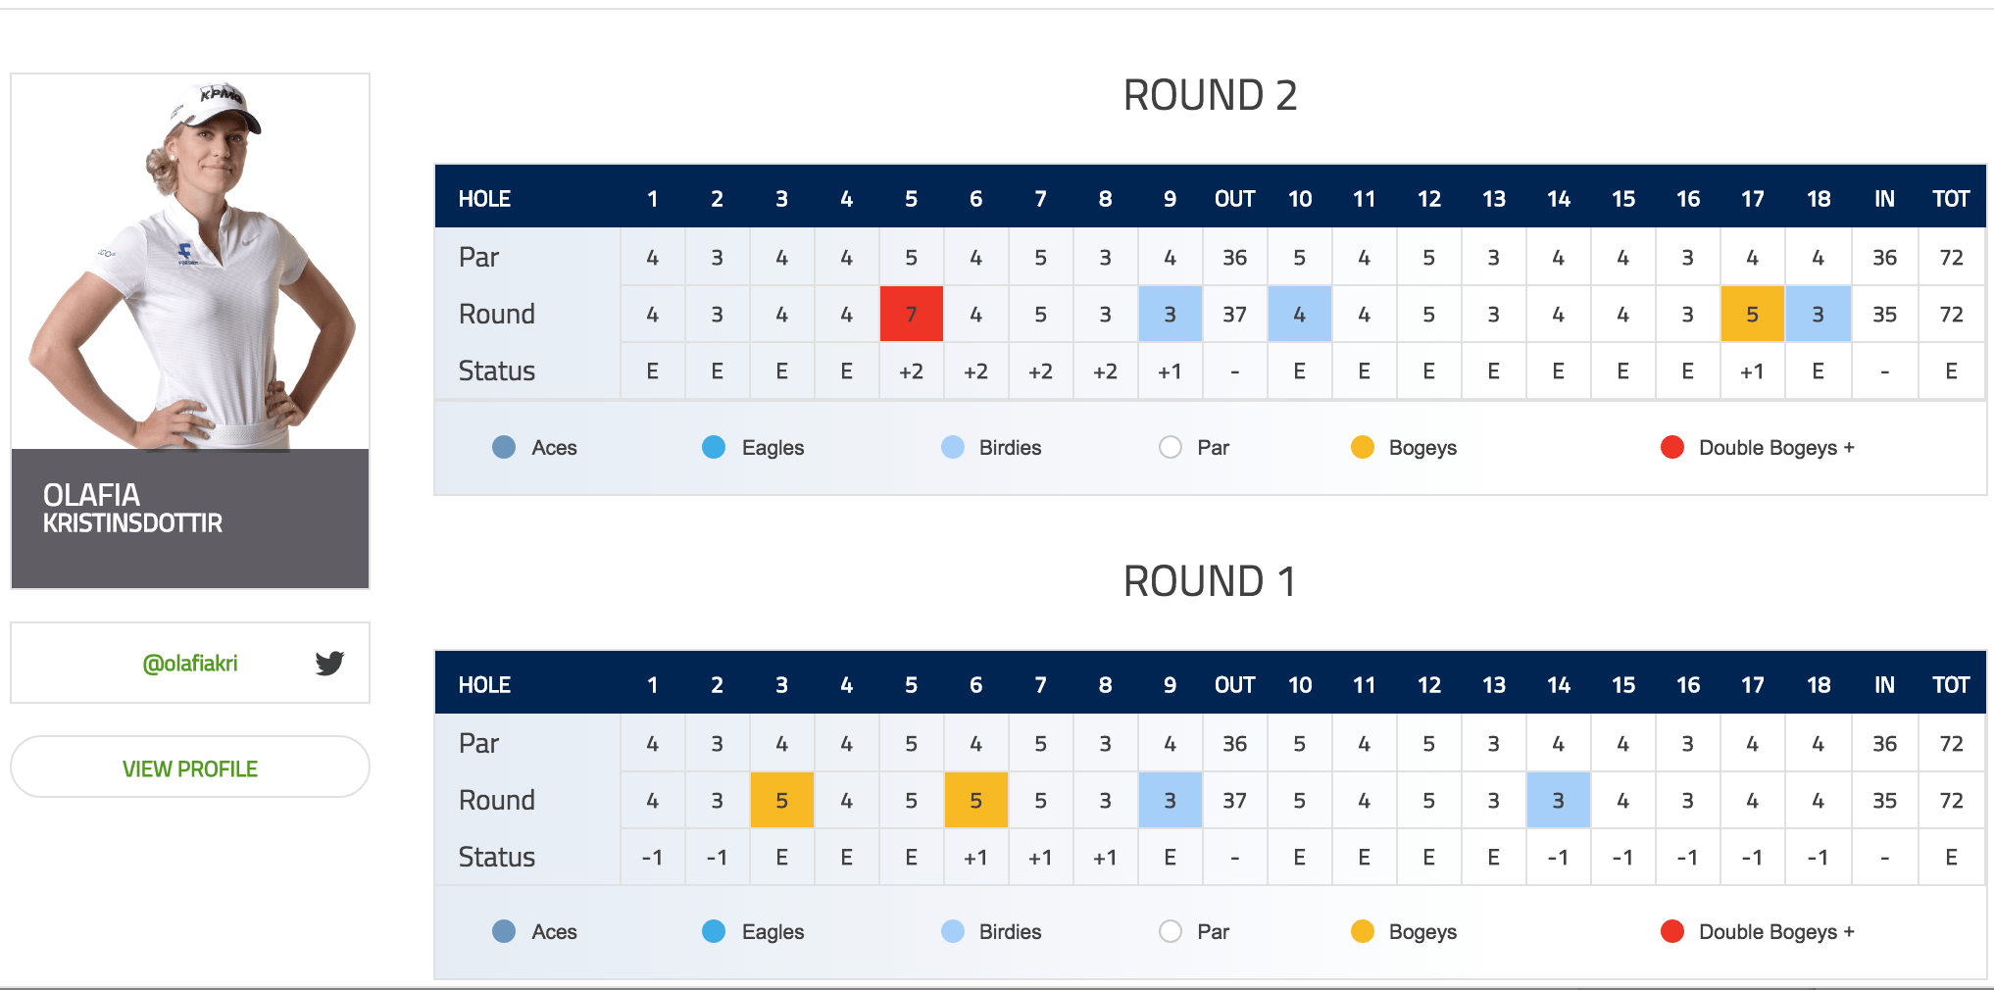The image size is (1994, 990).
Task: Click Round 2 Birdies legend dot
Action: (x=953, y=447)
